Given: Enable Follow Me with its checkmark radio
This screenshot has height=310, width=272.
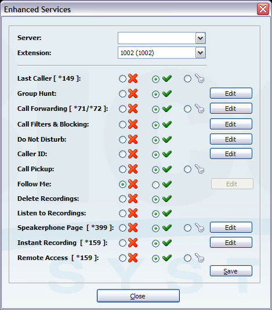Looking at the screenshot, I should (155, 185).
